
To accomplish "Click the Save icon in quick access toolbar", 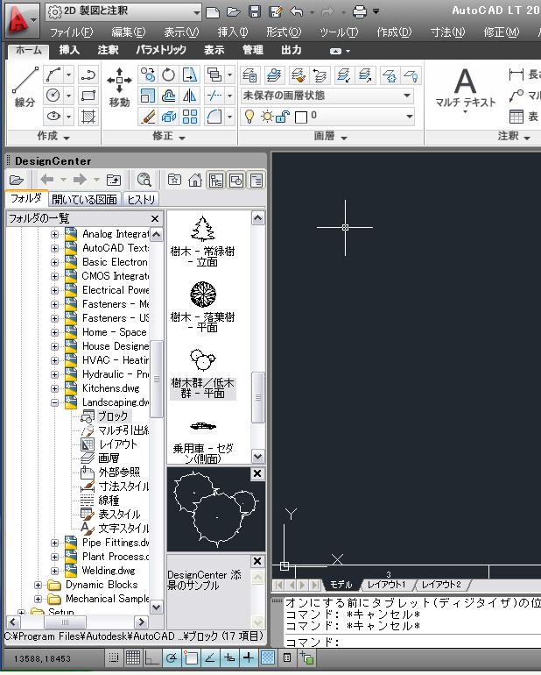I will click(255, 11).
